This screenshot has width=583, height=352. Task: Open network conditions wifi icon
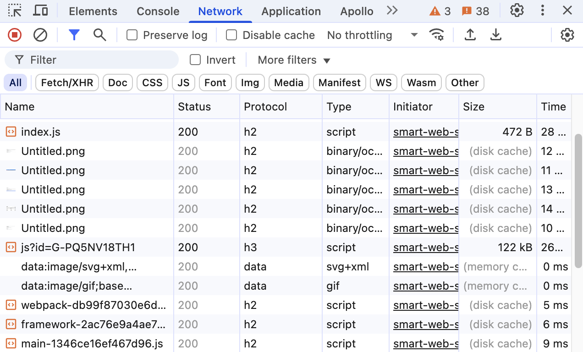coord(437,35)
